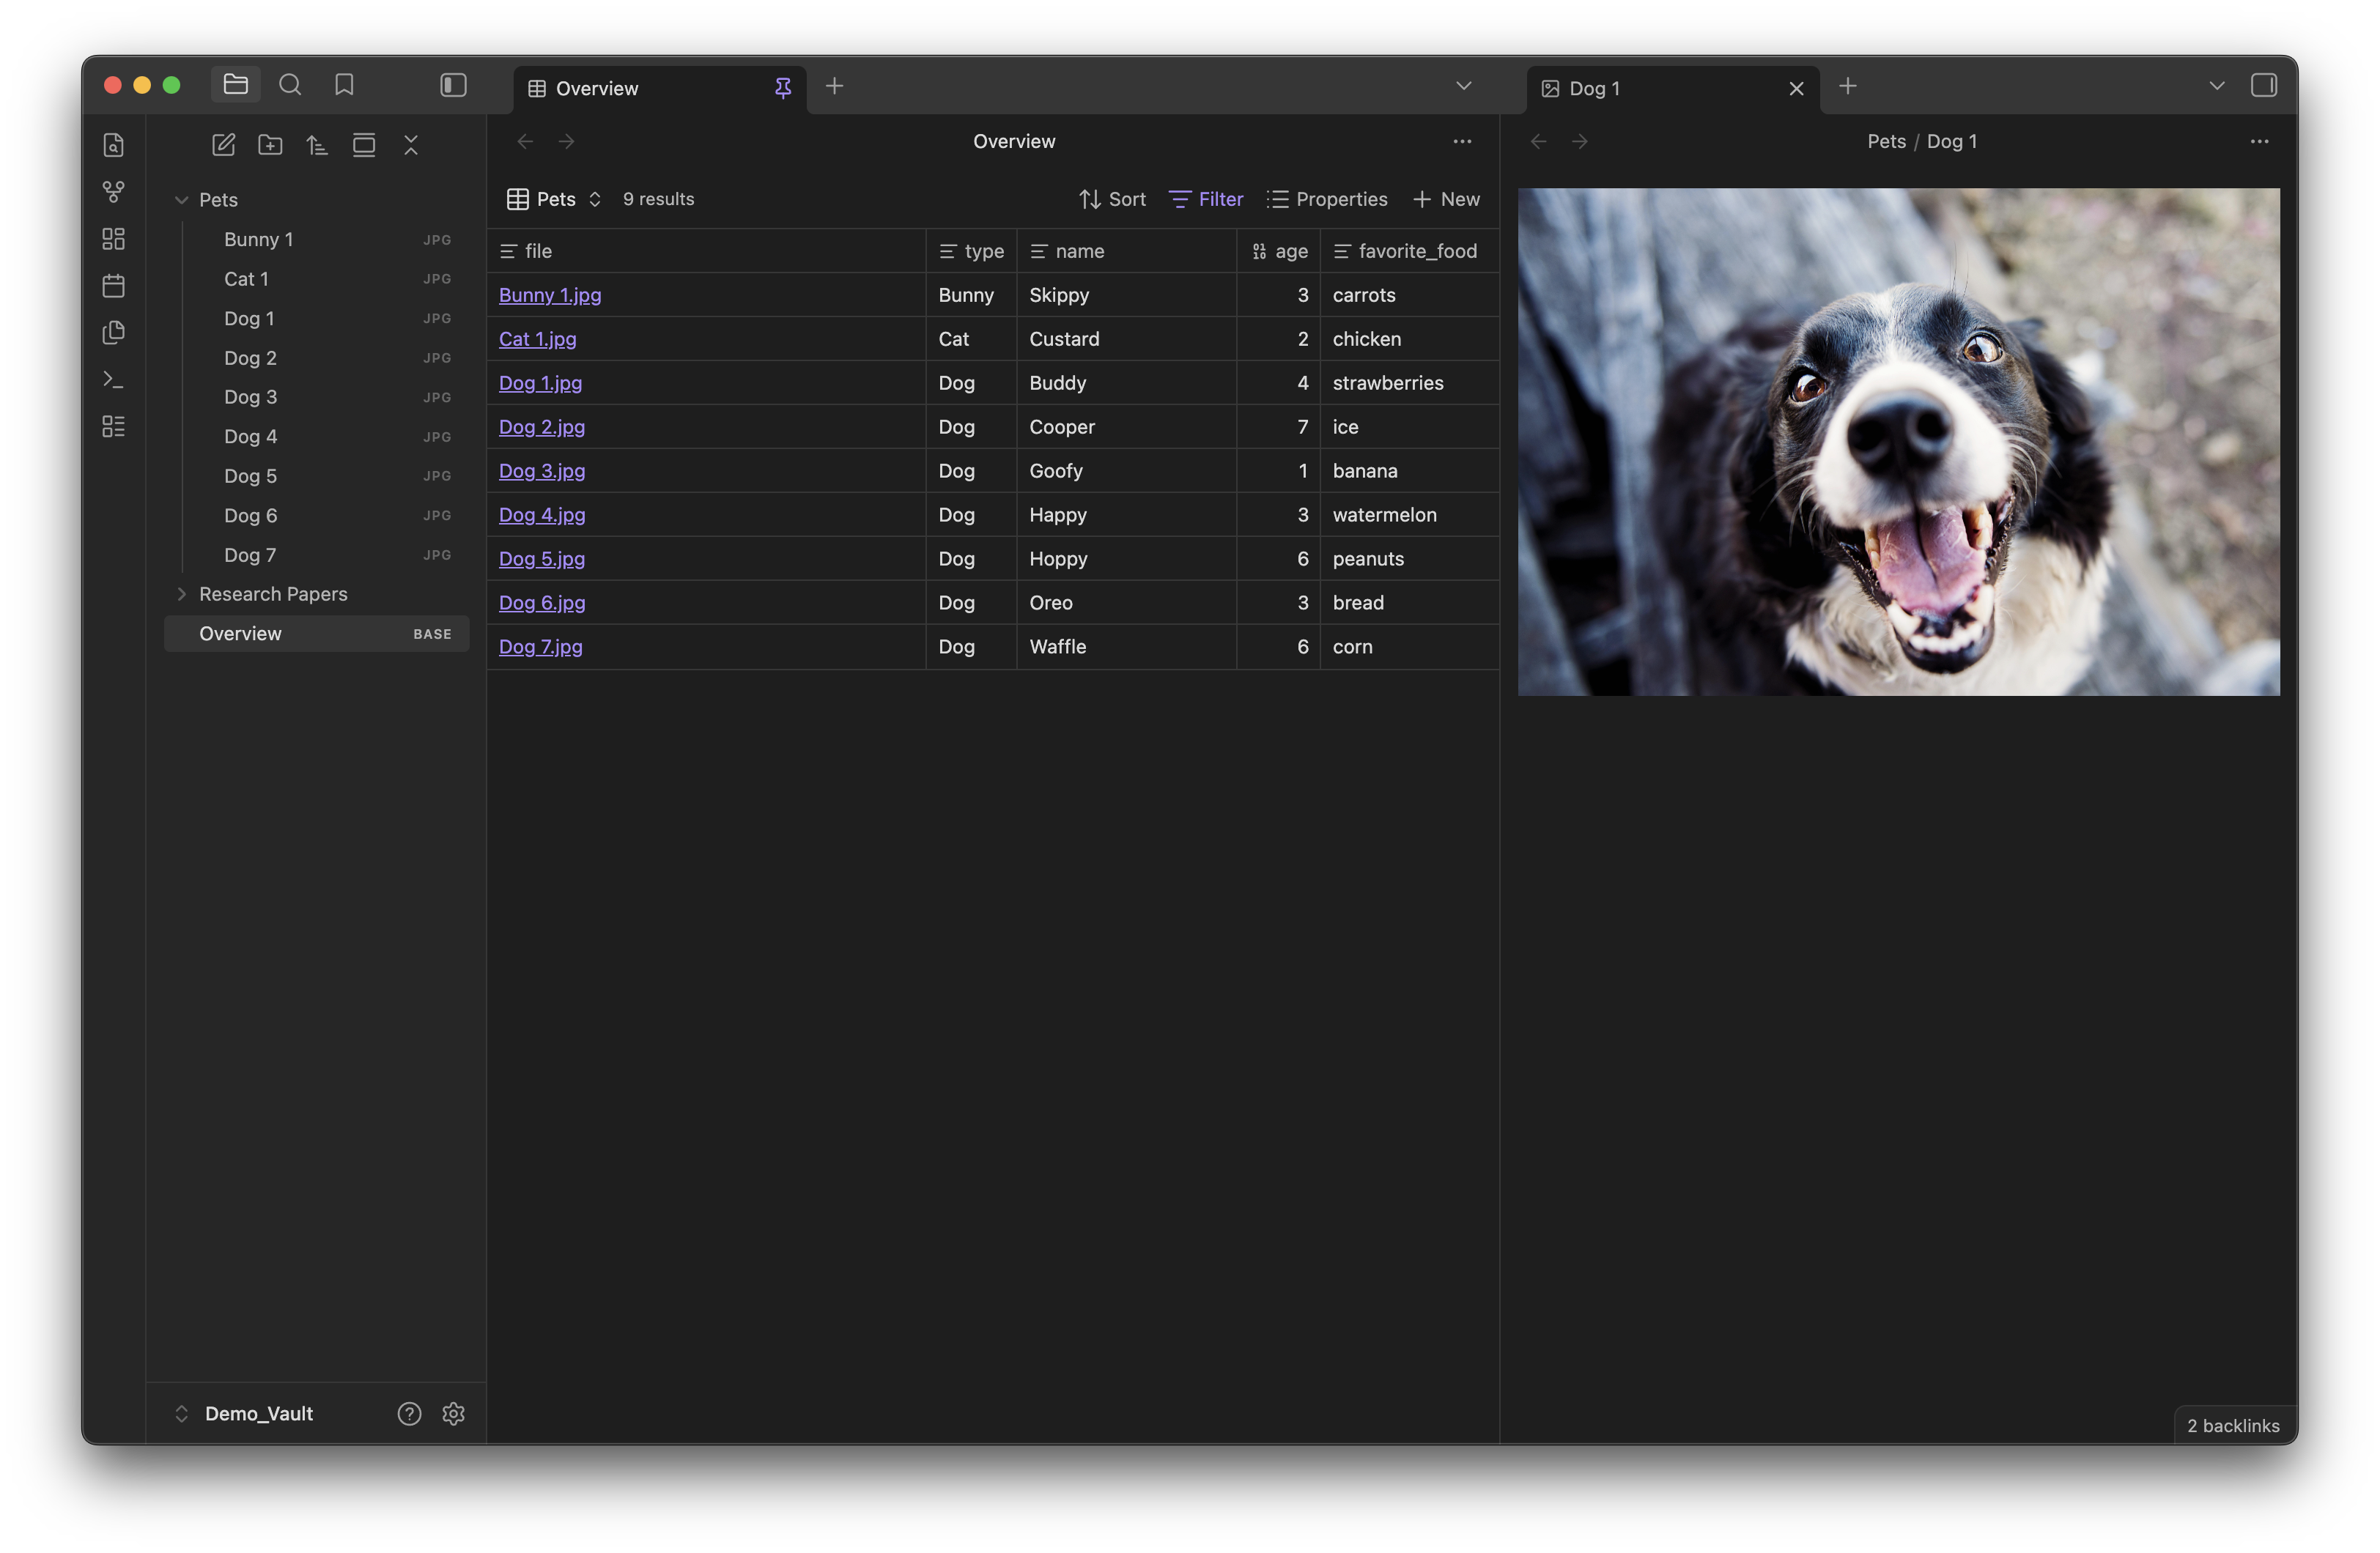The image size is (2380, 1553).
Task: Collapse all folders icon in file explorer
Action: (411, 145)
